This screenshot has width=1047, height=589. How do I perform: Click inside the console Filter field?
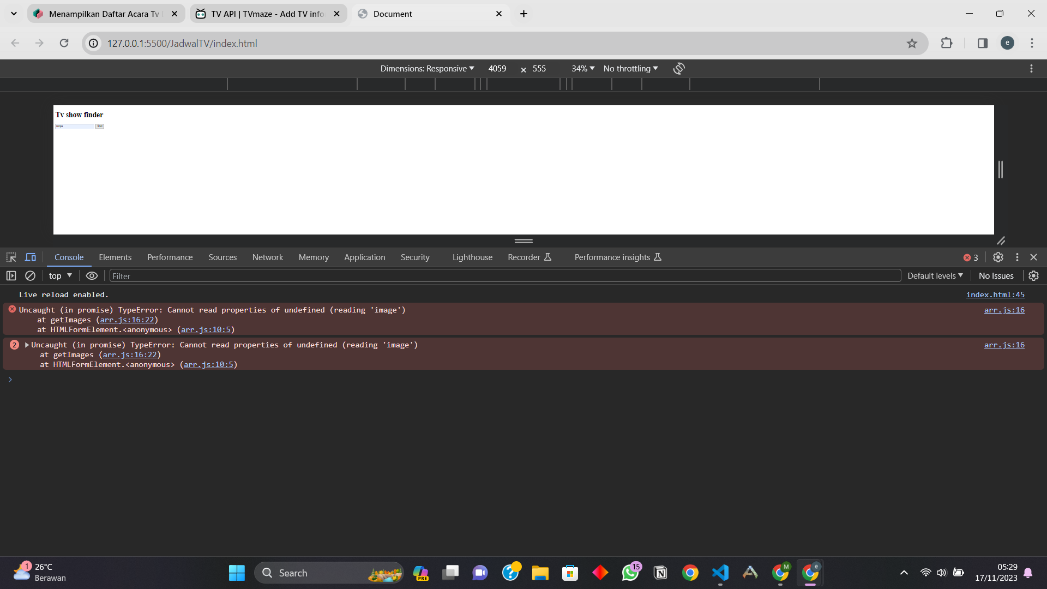pos(218,276)
